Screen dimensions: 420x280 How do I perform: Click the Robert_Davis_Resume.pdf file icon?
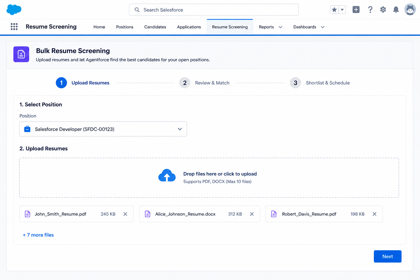coord(274,214)
